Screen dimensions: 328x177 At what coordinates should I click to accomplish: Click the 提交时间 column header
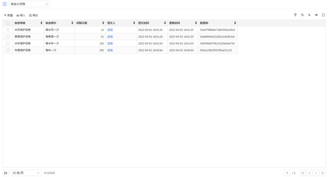pyautogui.click(x=144, y=23)
